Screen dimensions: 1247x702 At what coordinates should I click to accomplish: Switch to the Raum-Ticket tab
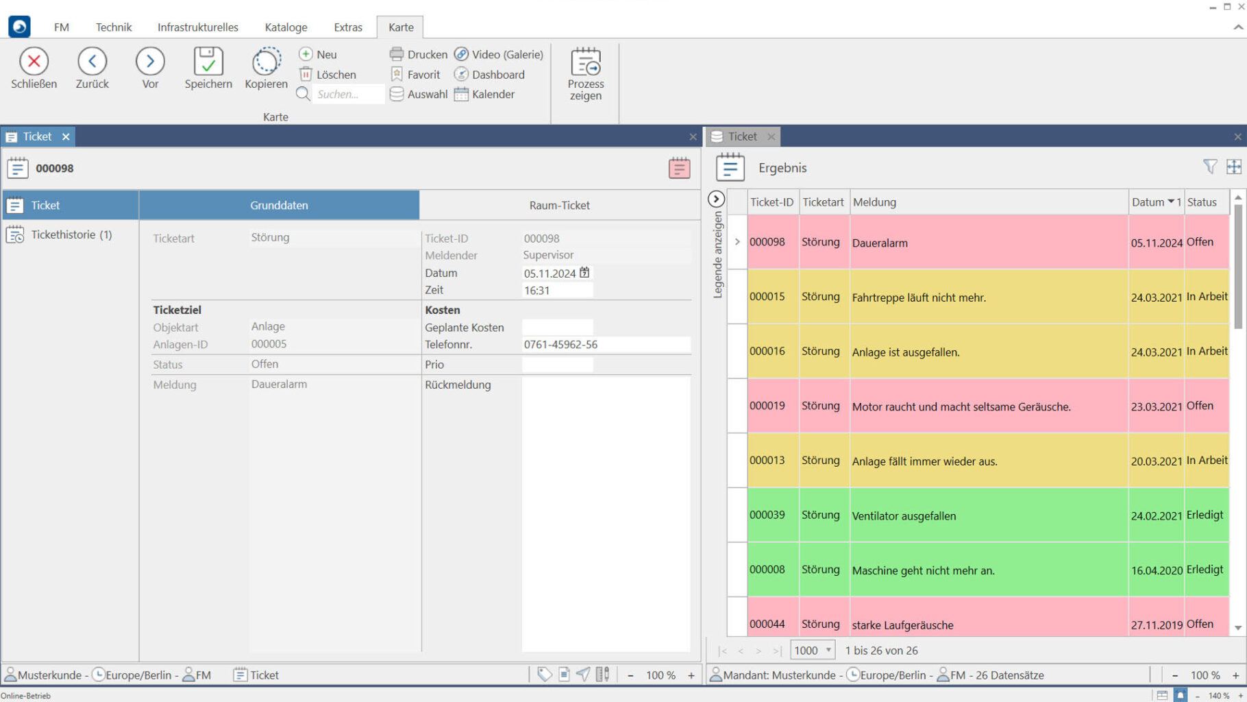(x=559, y=205)
